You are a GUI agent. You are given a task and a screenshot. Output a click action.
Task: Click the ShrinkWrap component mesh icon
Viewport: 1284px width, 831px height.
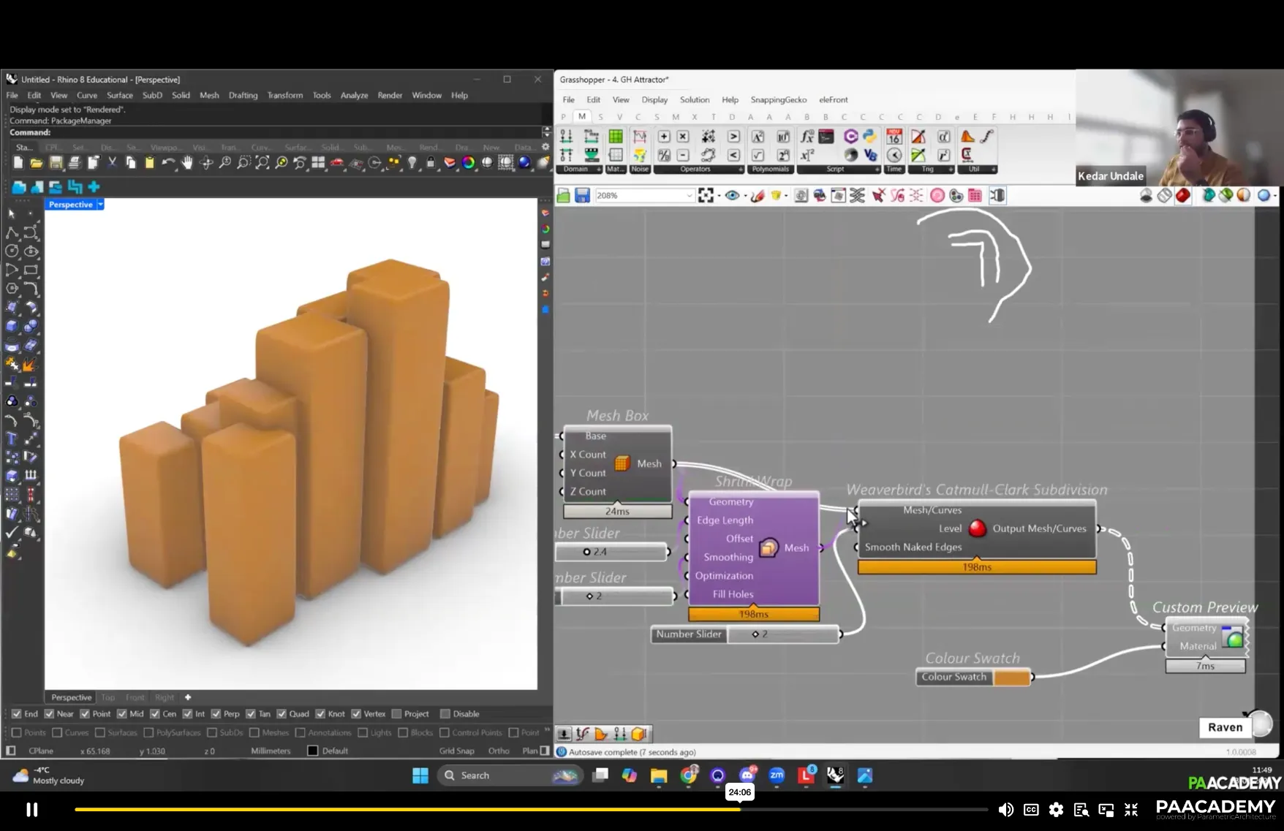click(768, 548)
